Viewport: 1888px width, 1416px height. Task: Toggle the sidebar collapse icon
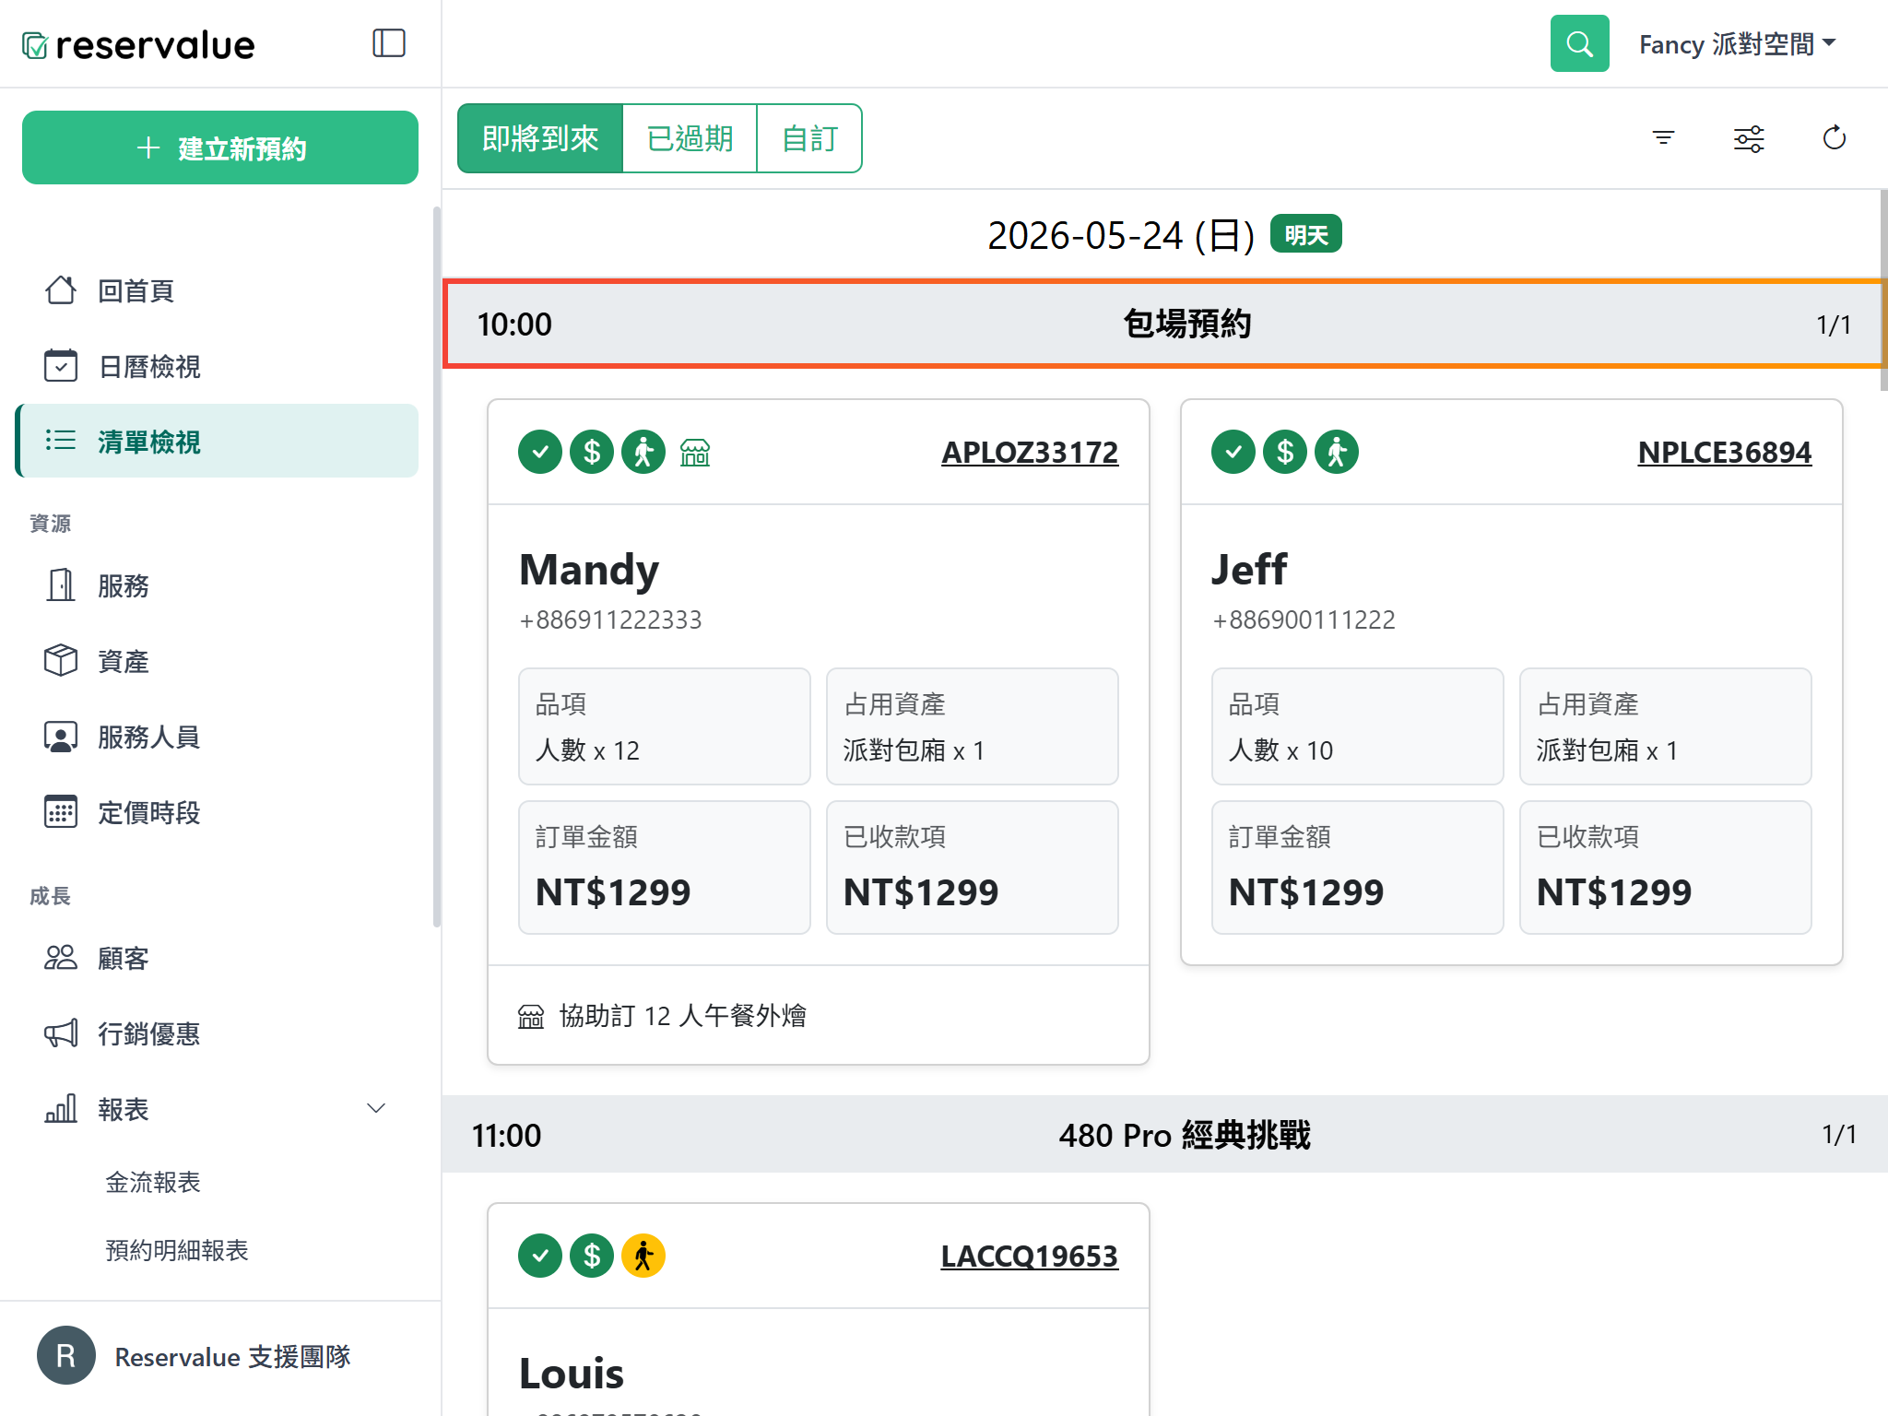[389, 43]
